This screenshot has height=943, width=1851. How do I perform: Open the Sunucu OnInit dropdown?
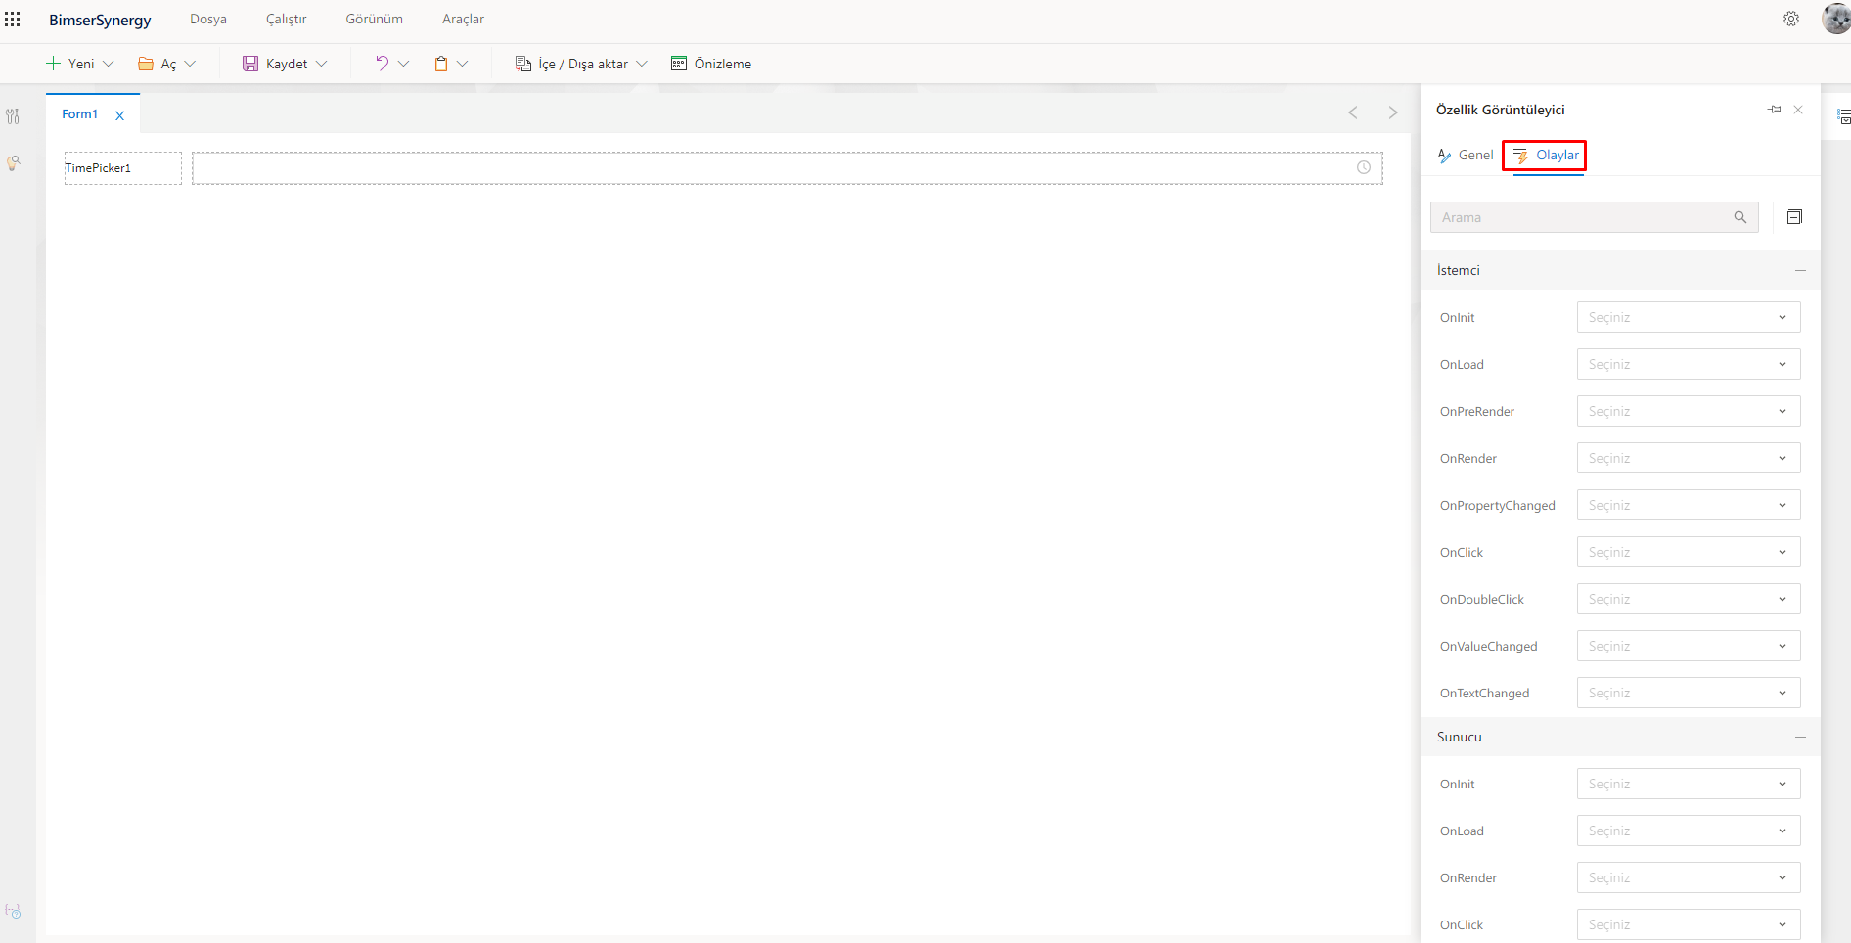pos(1689,784)
